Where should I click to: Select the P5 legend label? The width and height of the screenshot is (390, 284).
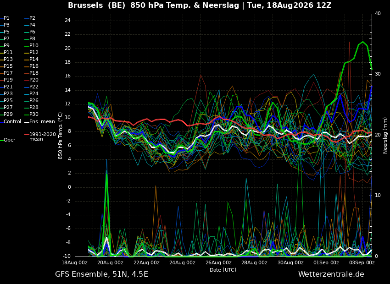coord(6,32)
